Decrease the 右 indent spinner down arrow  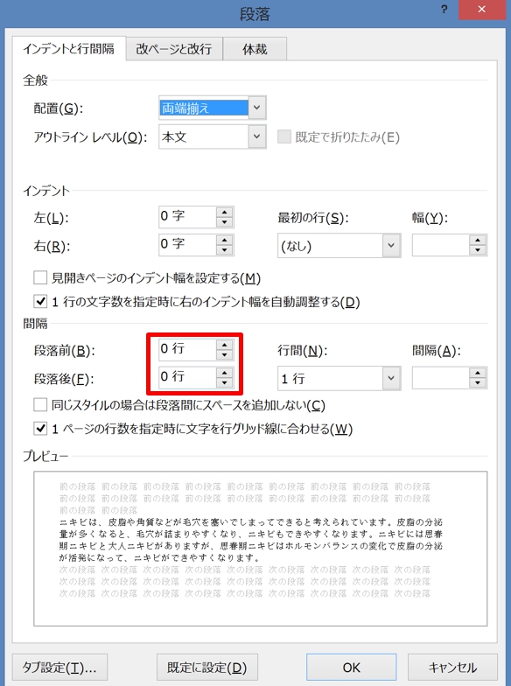(224, 250)
